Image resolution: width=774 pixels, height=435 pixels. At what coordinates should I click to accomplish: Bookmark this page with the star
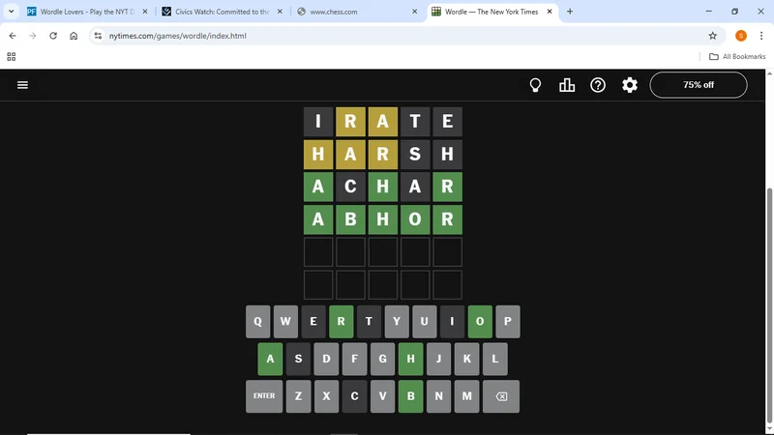pos(712,36)
